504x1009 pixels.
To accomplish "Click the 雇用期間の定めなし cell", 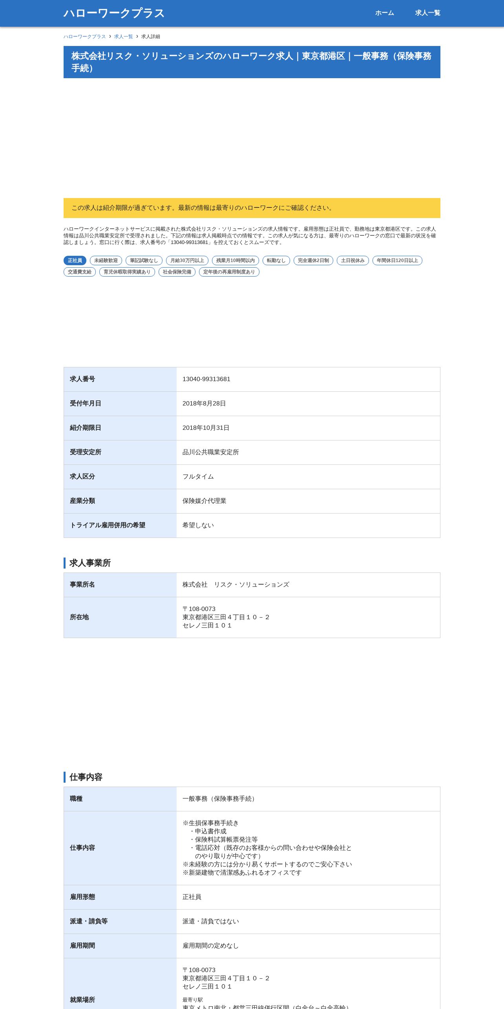I will pyautogui.click(x=308, y=946).
